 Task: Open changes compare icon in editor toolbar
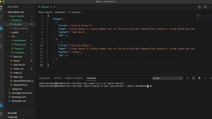point(199,7)
